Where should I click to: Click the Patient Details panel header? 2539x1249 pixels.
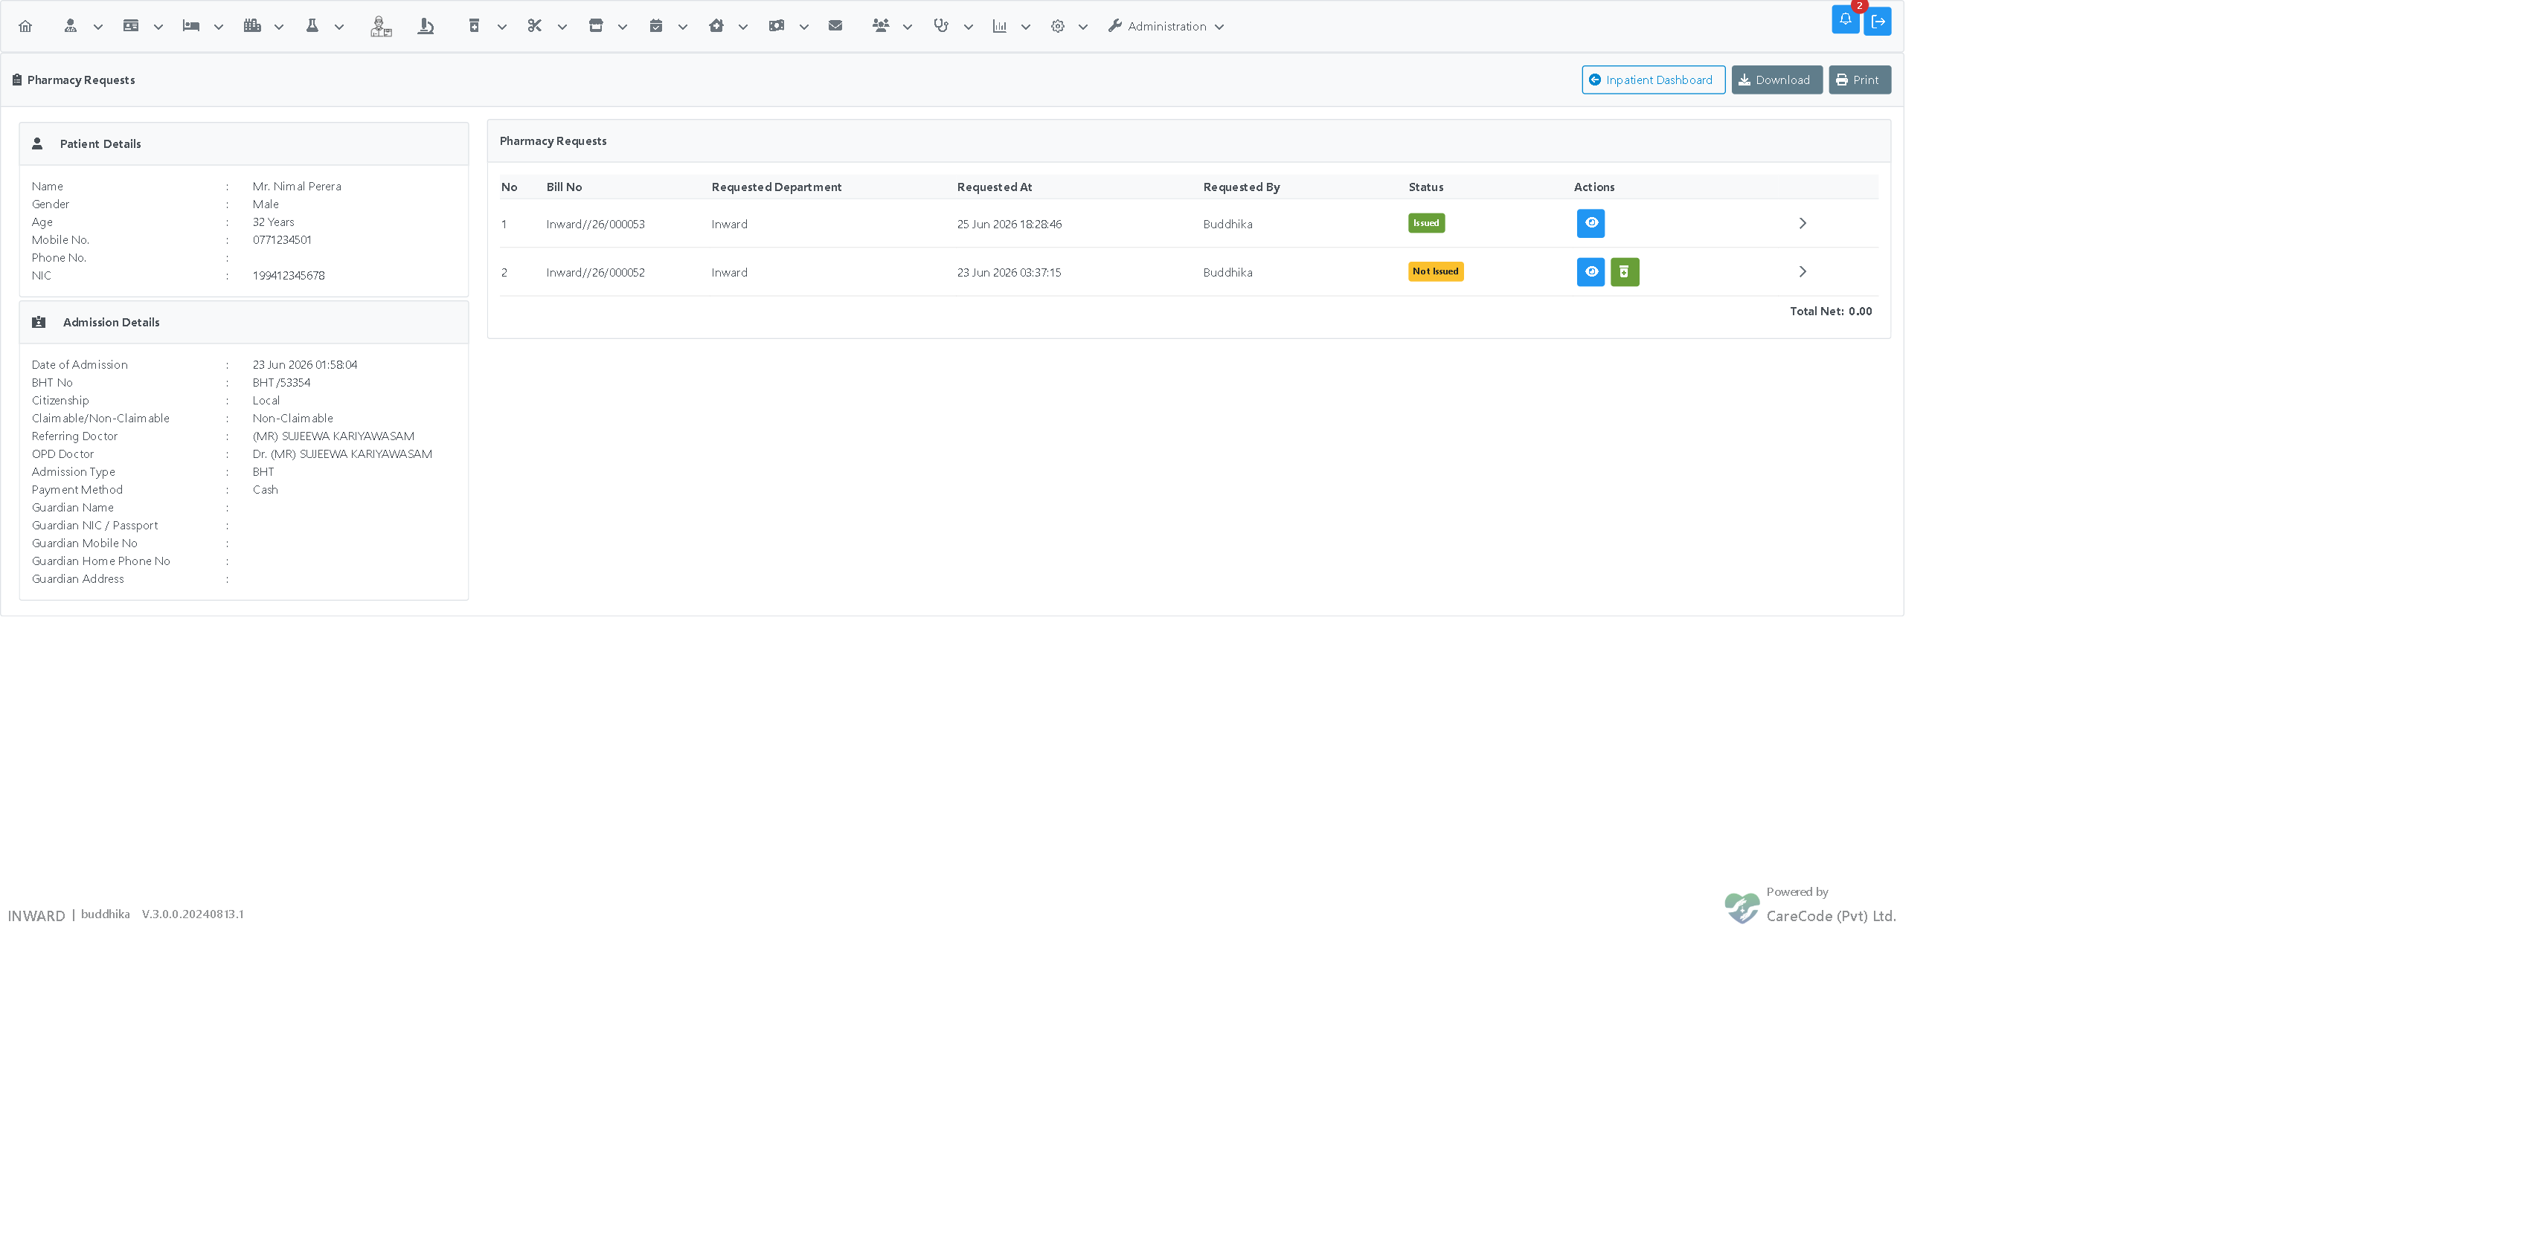(243, 143)
